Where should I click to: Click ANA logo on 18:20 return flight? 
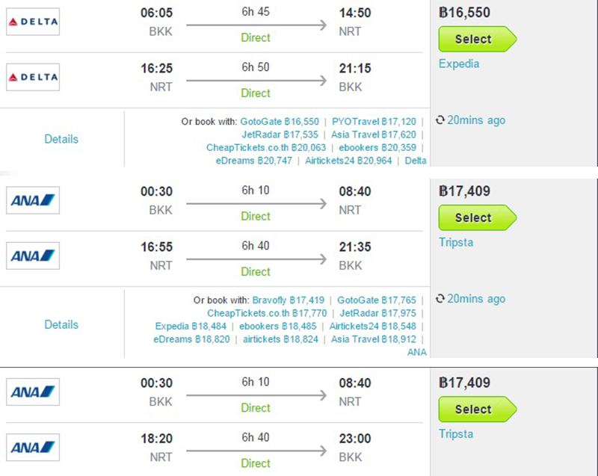(33, 448)
